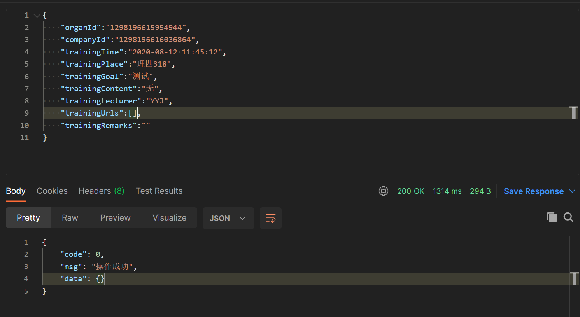
Task: Click the "YYJ" trainingLecturer value
Action: pyautogui.click(x=157, y=101)
